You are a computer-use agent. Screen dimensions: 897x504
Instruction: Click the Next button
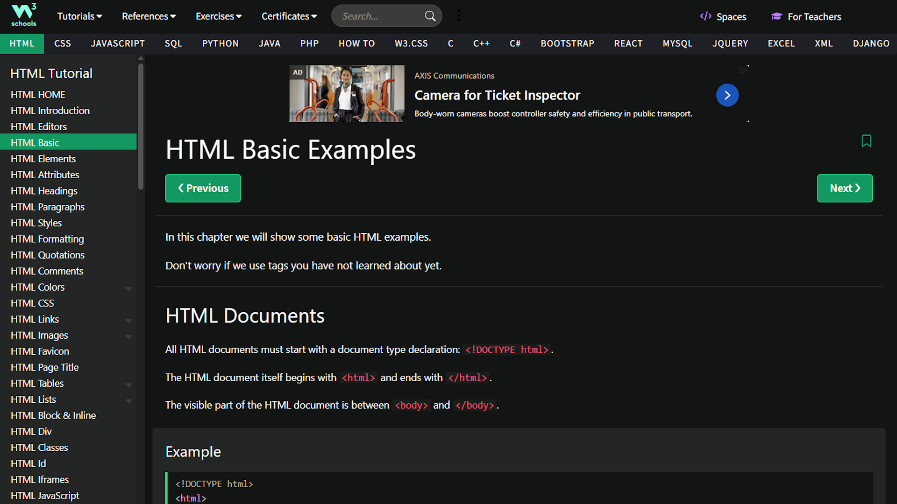coord(844,188)
